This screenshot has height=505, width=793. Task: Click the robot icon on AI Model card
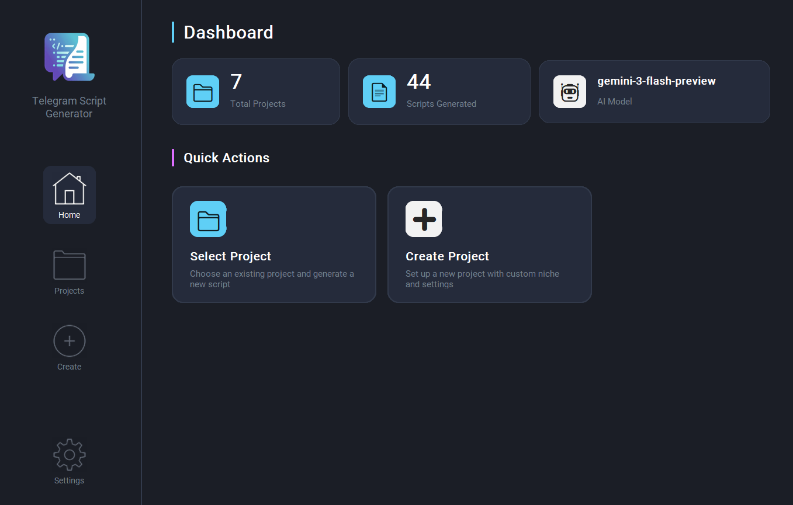[569, 92]
